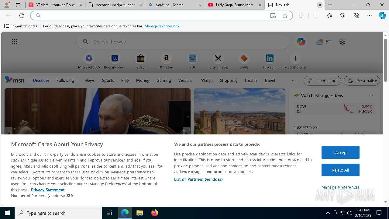The image size is (389, 219).
Task: Open the Favorites list icon
Action: click(x=329, y=16)
